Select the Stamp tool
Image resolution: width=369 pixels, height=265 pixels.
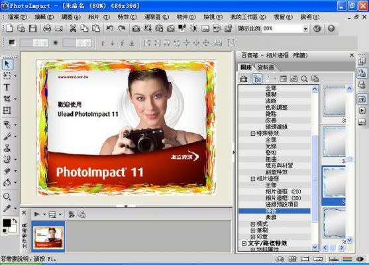tap(7, 148)
